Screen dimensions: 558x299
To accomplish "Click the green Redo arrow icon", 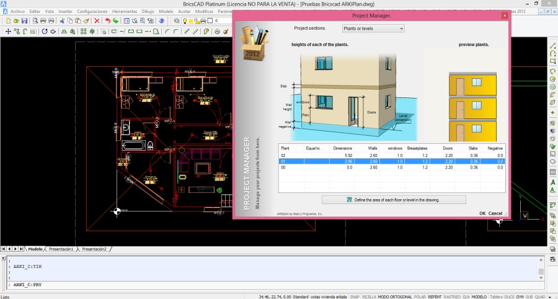I will pyautogui.click(x=116, y=21).
